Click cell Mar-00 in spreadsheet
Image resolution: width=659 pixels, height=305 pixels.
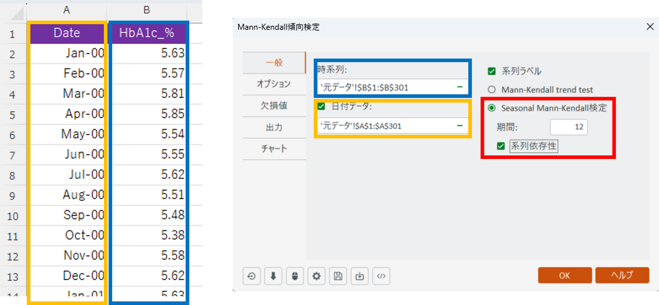pyautogui.click(x=67, y=94)
